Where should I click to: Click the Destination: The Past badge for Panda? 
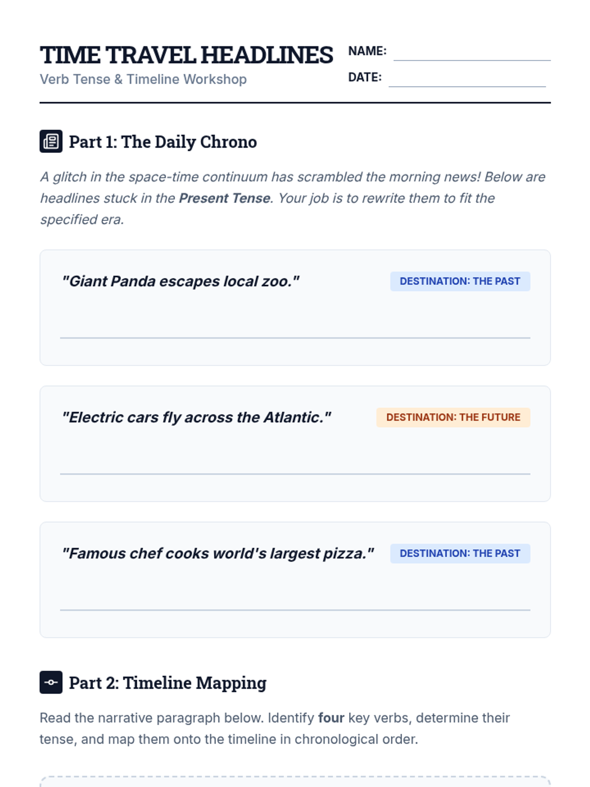pos(460,281)
